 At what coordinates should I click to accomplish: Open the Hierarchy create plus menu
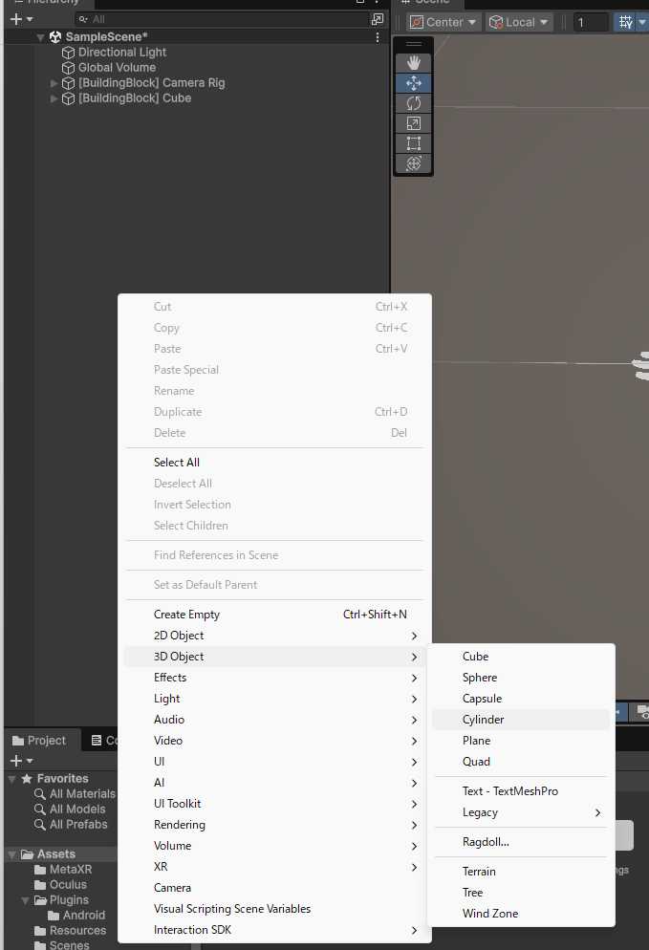[21, 19]
